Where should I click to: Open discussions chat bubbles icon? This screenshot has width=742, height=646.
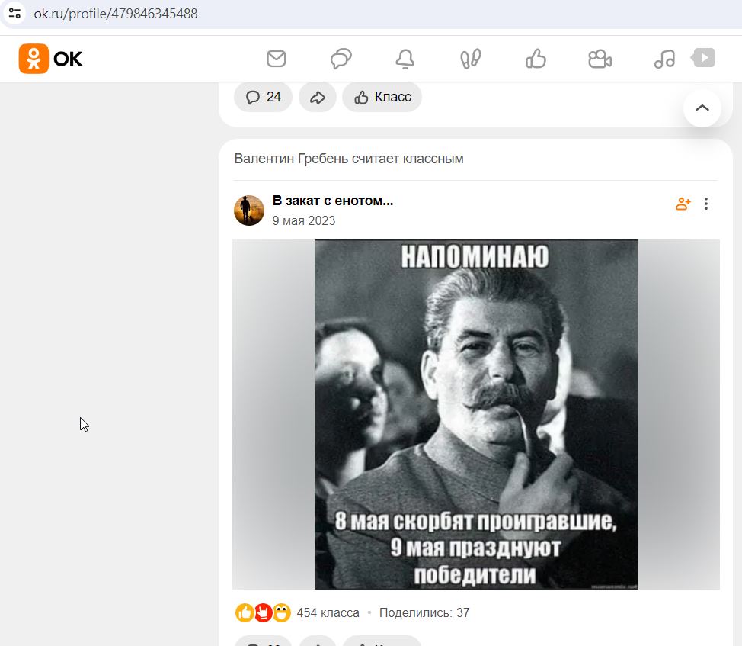pos(341,59)
